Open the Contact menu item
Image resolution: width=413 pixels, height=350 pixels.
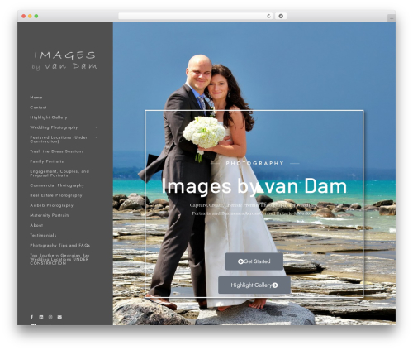click(x=38, y=108)
